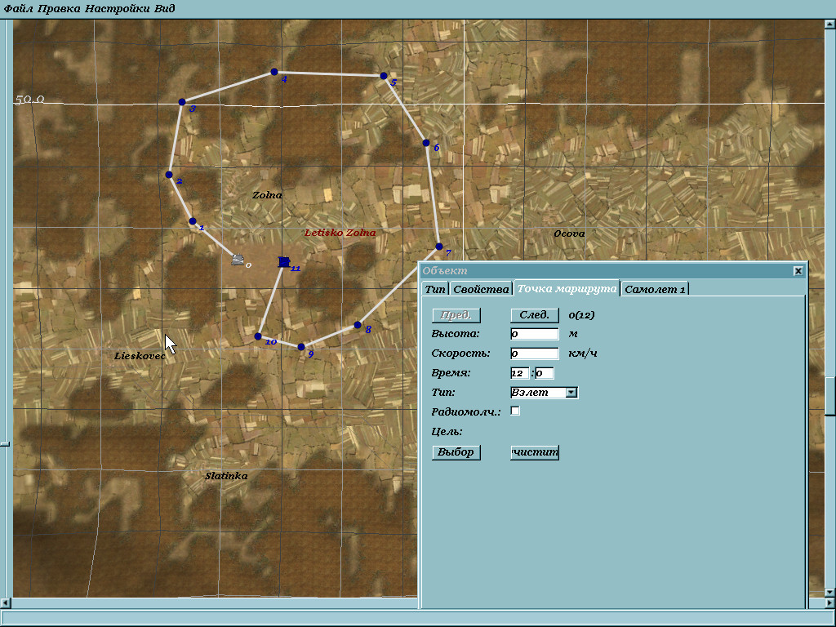Click the horizontal scrollbar left arrow

pyautogui.click(x=5, y=603)
